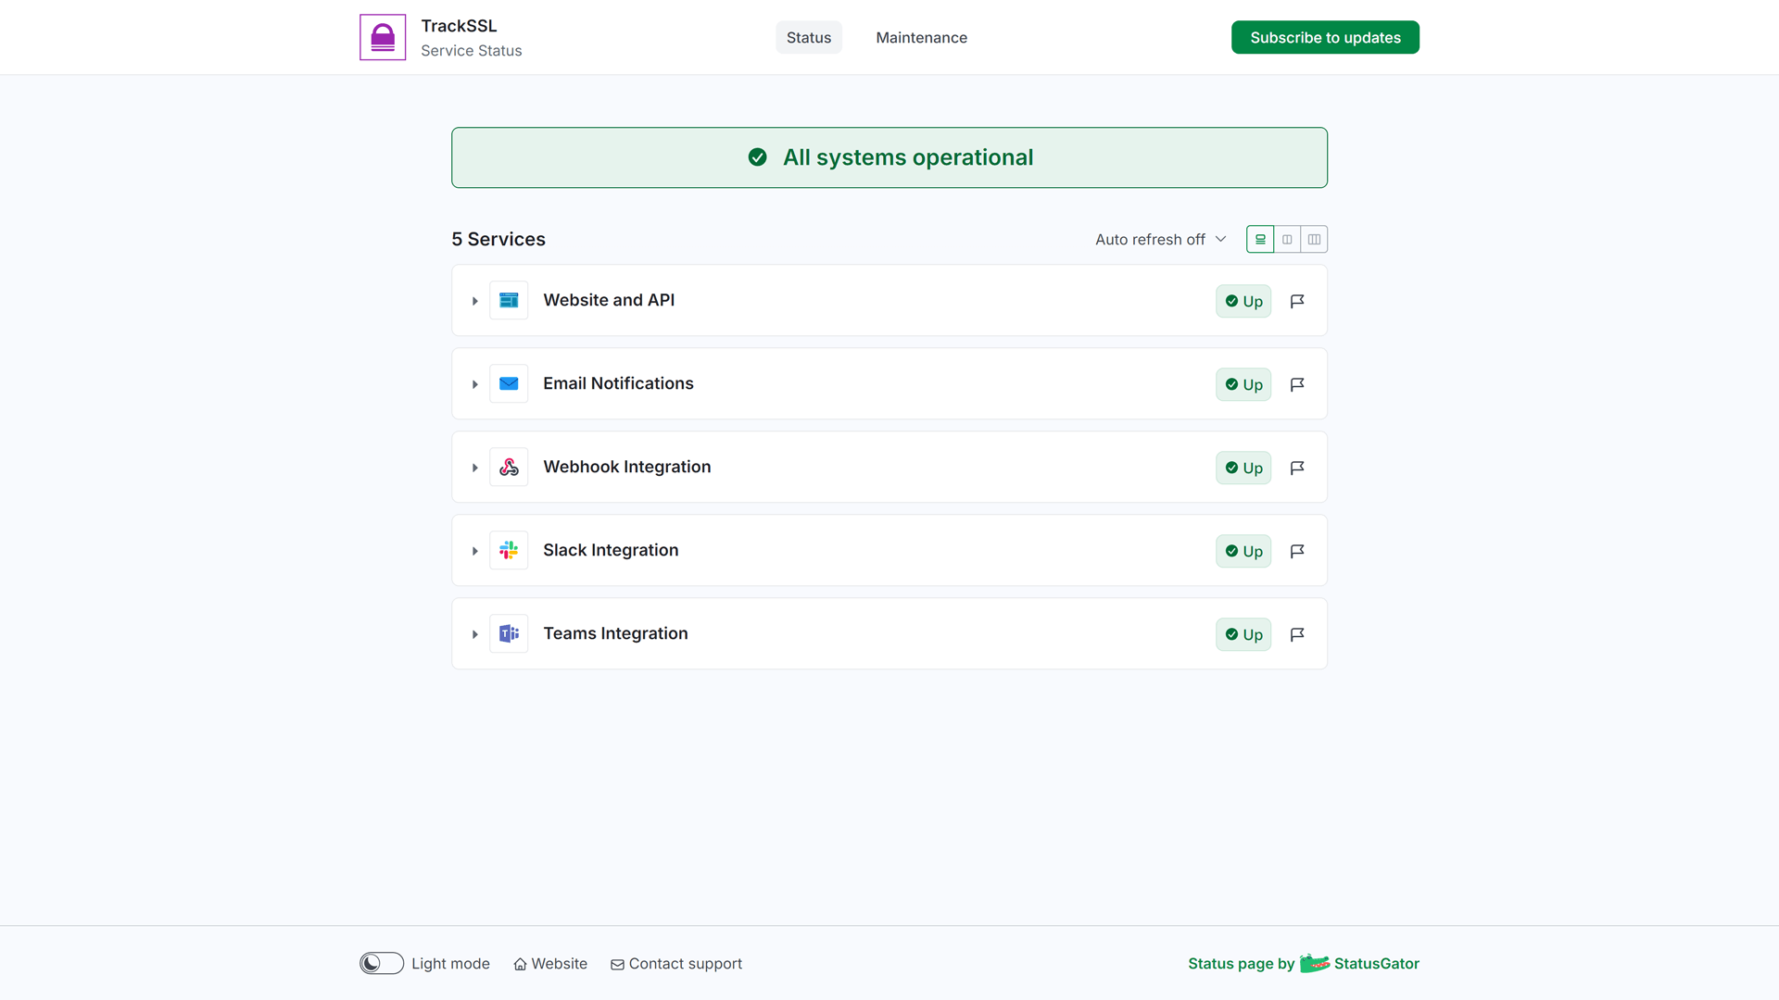1779x1000 pixels.
Task: Click the flag icon for Slack Integration
Action: click(x=1297, y=551)
